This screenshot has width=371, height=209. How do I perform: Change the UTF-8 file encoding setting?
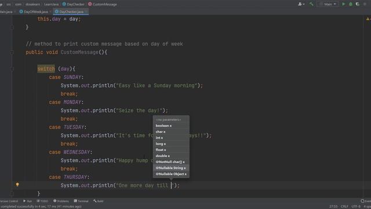pos(355,207)
